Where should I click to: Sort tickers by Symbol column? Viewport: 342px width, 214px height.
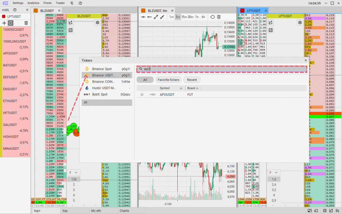164,88
